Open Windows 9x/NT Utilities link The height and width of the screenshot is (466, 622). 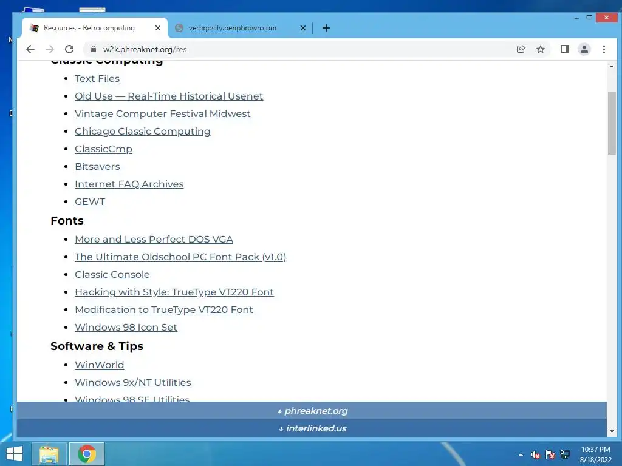(133, 382)
